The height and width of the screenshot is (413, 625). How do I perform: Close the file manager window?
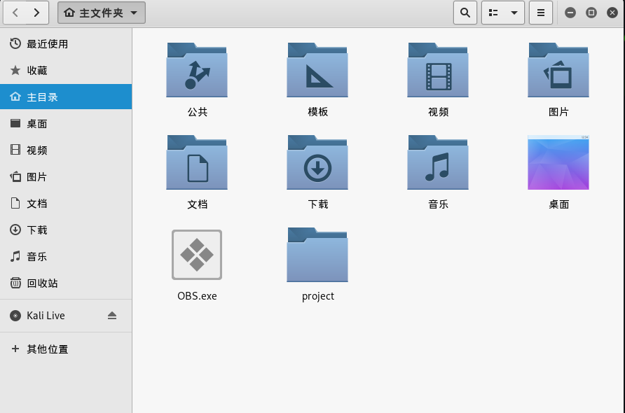pyautogui.click(x=612, y=13)
